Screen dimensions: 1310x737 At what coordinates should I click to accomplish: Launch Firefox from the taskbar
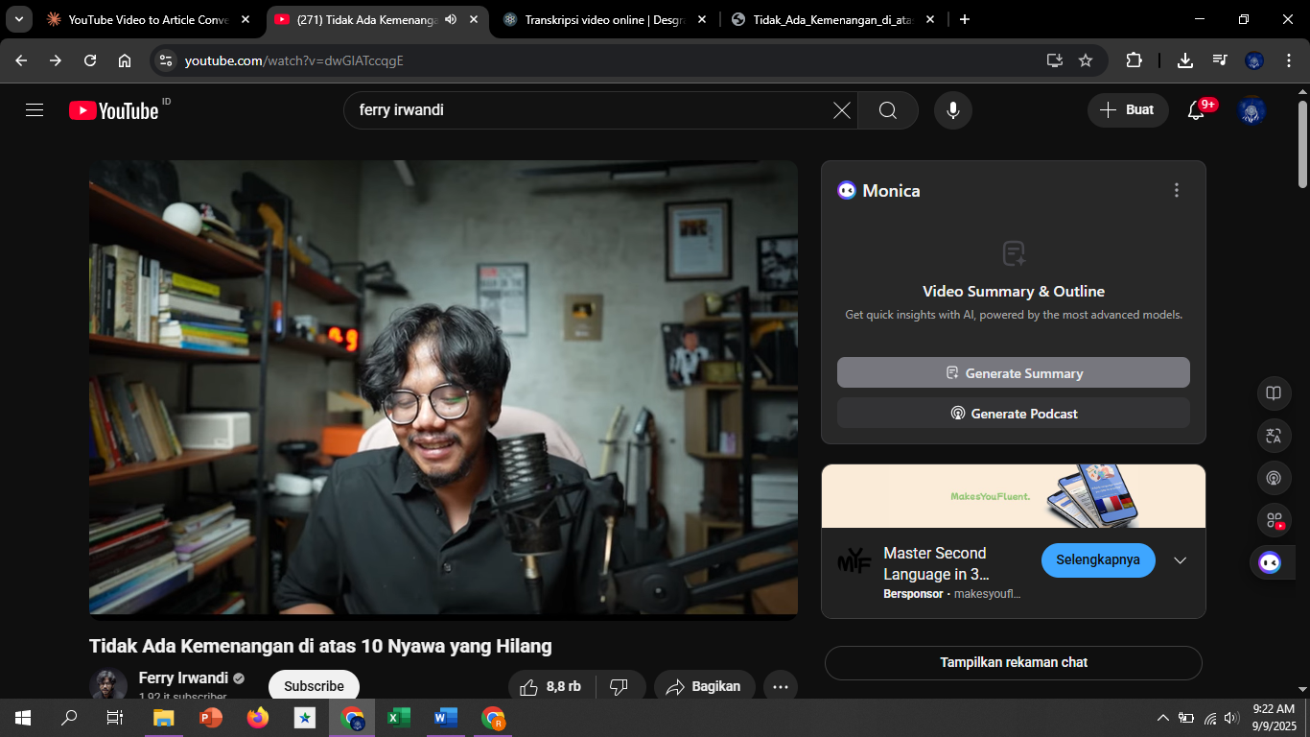(x=257, y=717)
